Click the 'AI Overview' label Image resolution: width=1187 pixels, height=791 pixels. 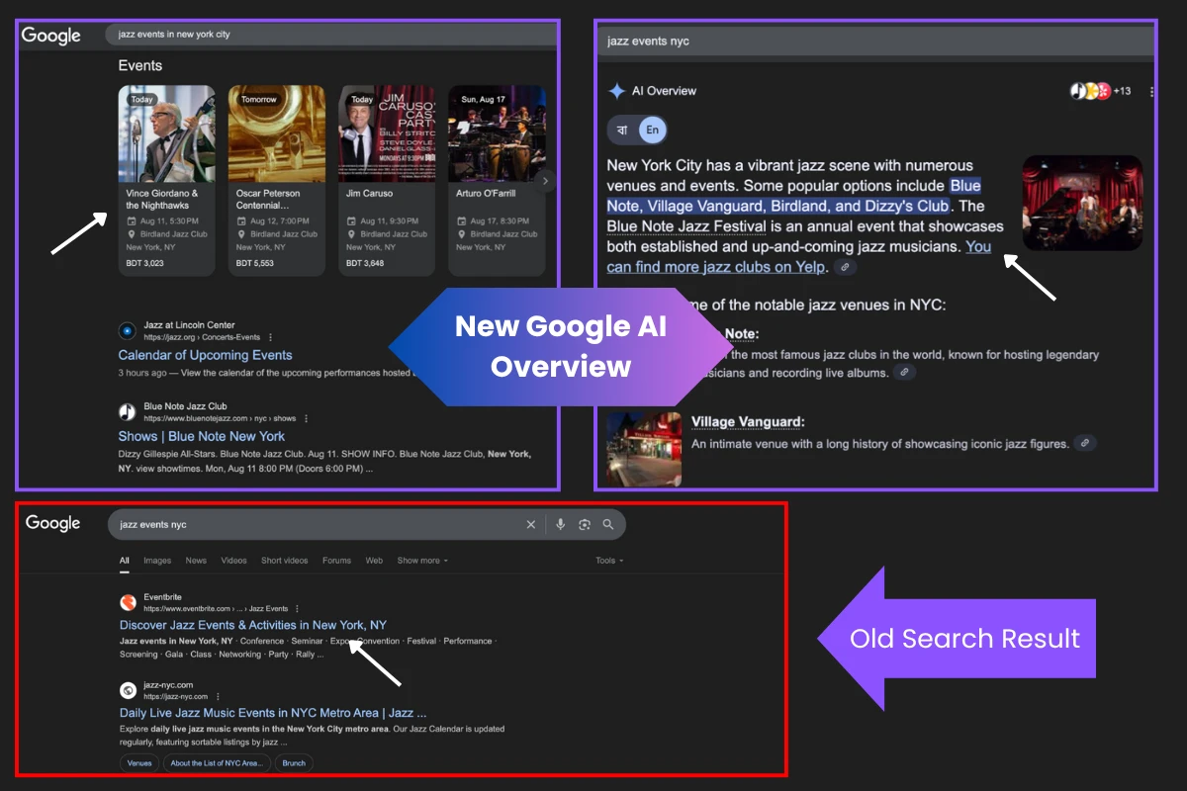click(664, 91)
